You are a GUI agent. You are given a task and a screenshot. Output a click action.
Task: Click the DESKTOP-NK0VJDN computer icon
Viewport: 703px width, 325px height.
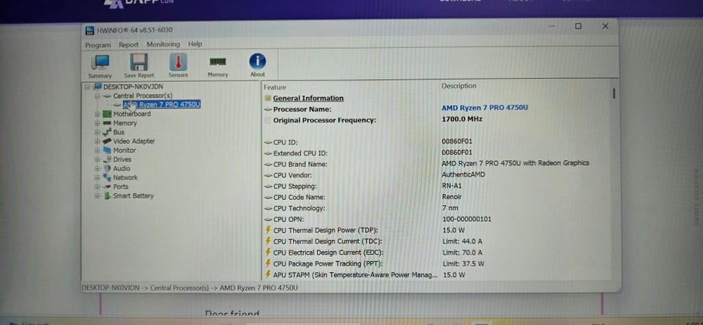97,86
